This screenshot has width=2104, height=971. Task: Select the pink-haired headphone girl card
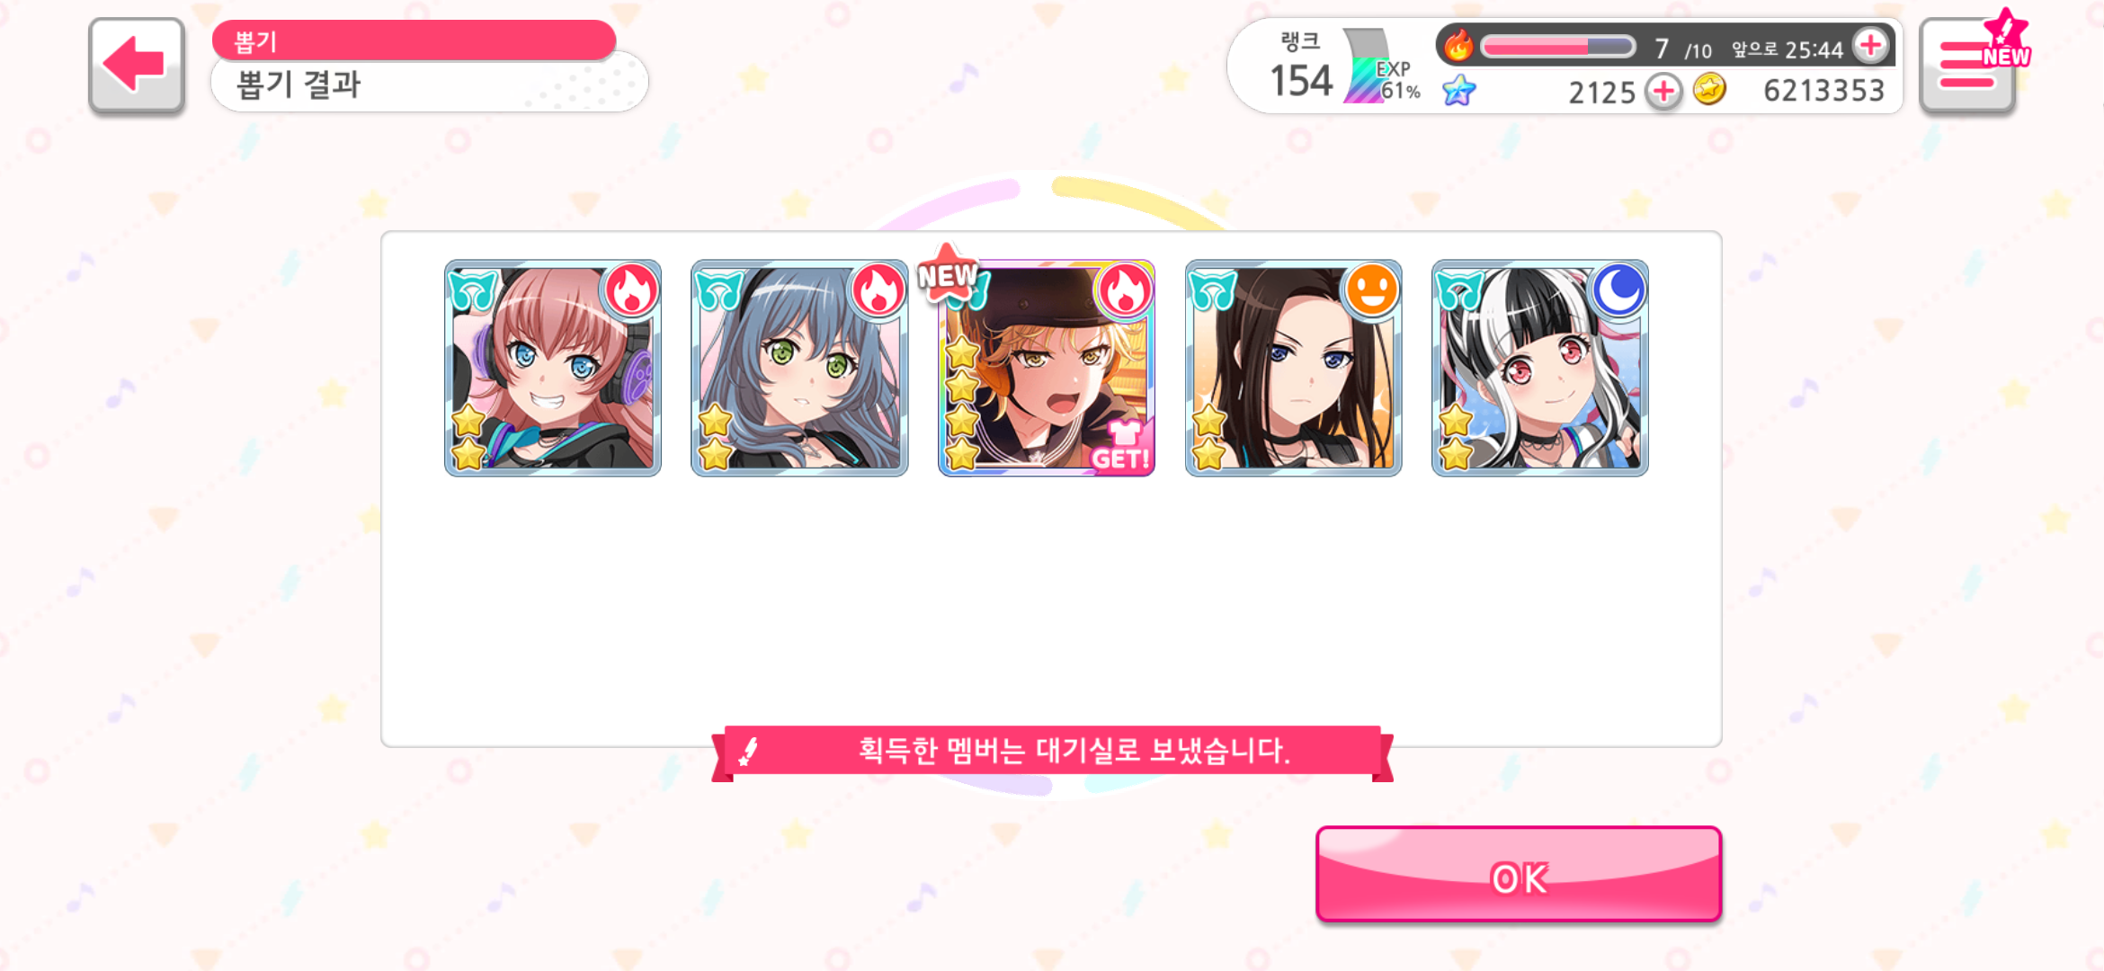(553, 368)
